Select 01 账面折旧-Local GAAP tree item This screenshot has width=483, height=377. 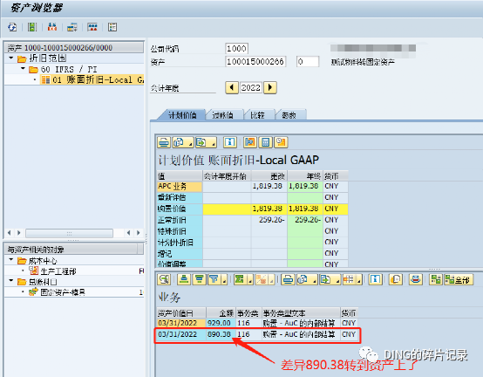click(92, 79)
